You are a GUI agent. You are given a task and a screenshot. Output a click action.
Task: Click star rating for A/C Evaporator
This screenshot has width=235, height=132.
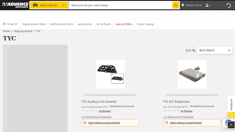[171, 111]
